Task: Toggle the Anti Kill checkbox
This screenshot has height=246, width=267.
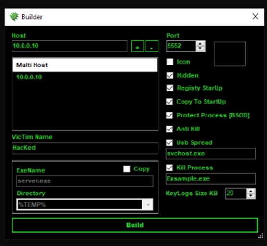Action: point(169,129)
